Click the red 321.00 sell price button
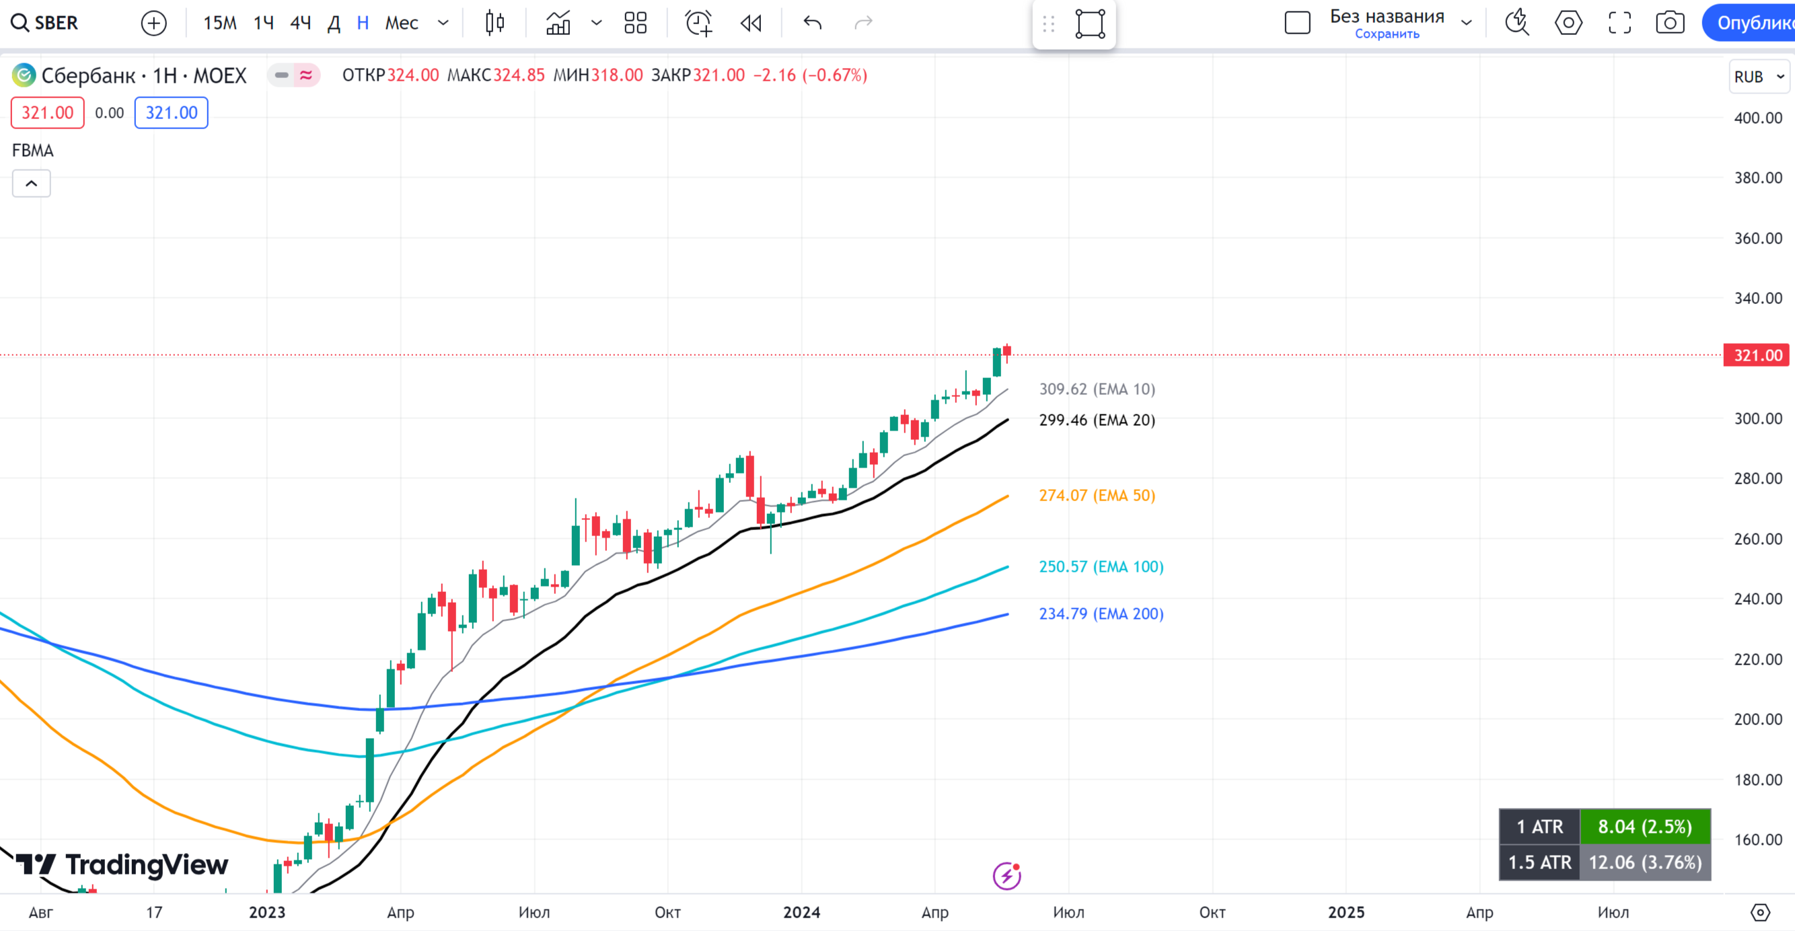This screenshot has width=1795, height=931. tap(47, 113)
